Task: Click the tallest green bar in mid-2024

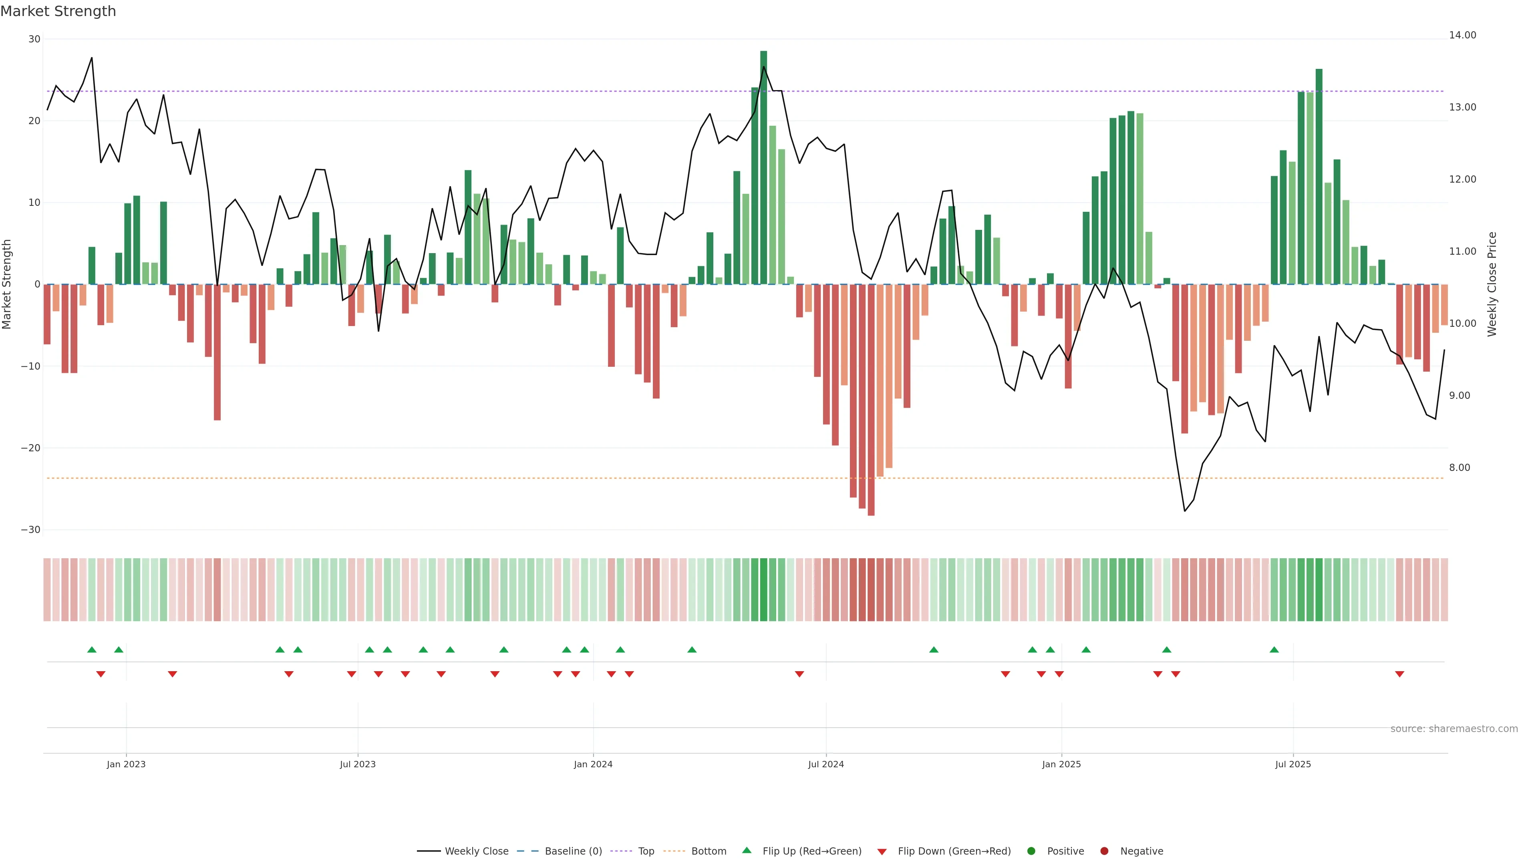Action: 764,167
